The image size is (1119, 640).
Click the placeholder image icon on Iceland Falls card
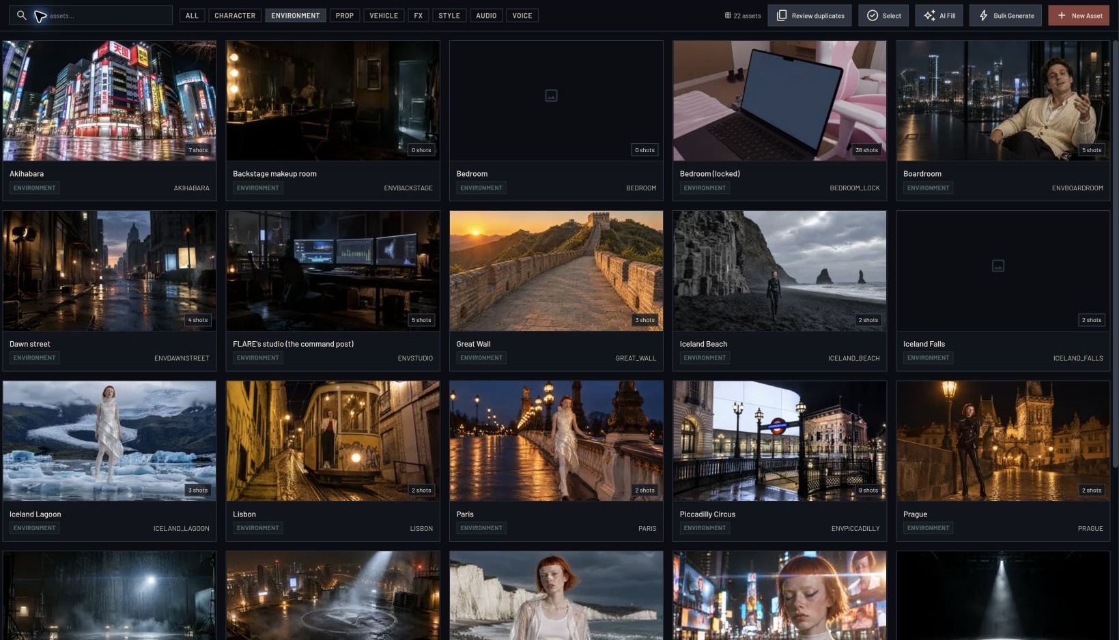click(997, 265)
